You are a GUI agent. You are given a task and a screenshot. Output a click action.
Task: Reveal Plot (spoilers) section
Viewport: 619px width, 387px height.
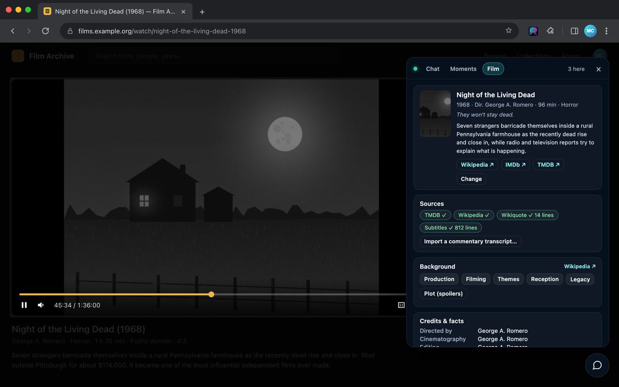click(x=443, y=294)
